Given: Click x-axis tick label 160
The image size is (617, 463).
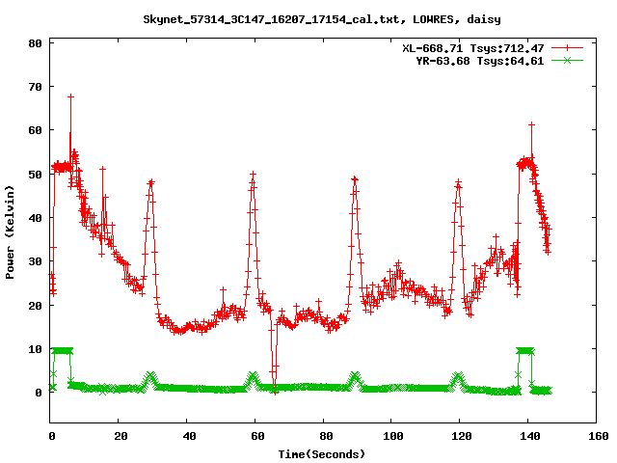Looking at the screenshot, I should (598, 436).
